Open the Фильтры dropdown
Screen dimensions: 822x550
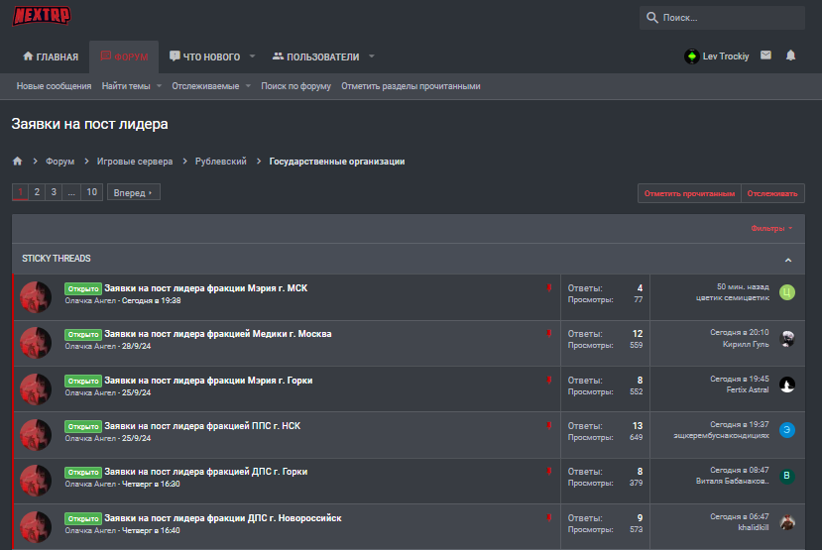(x=771, y=229)
